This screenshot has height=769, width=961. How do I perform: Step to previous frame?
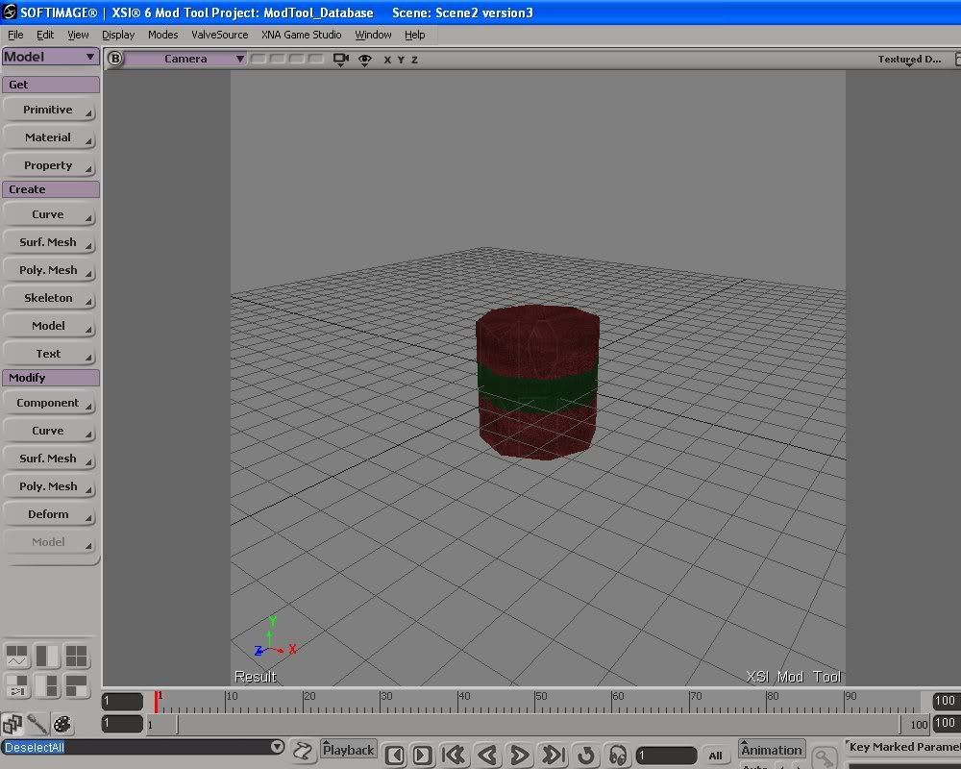coord(395,755)
